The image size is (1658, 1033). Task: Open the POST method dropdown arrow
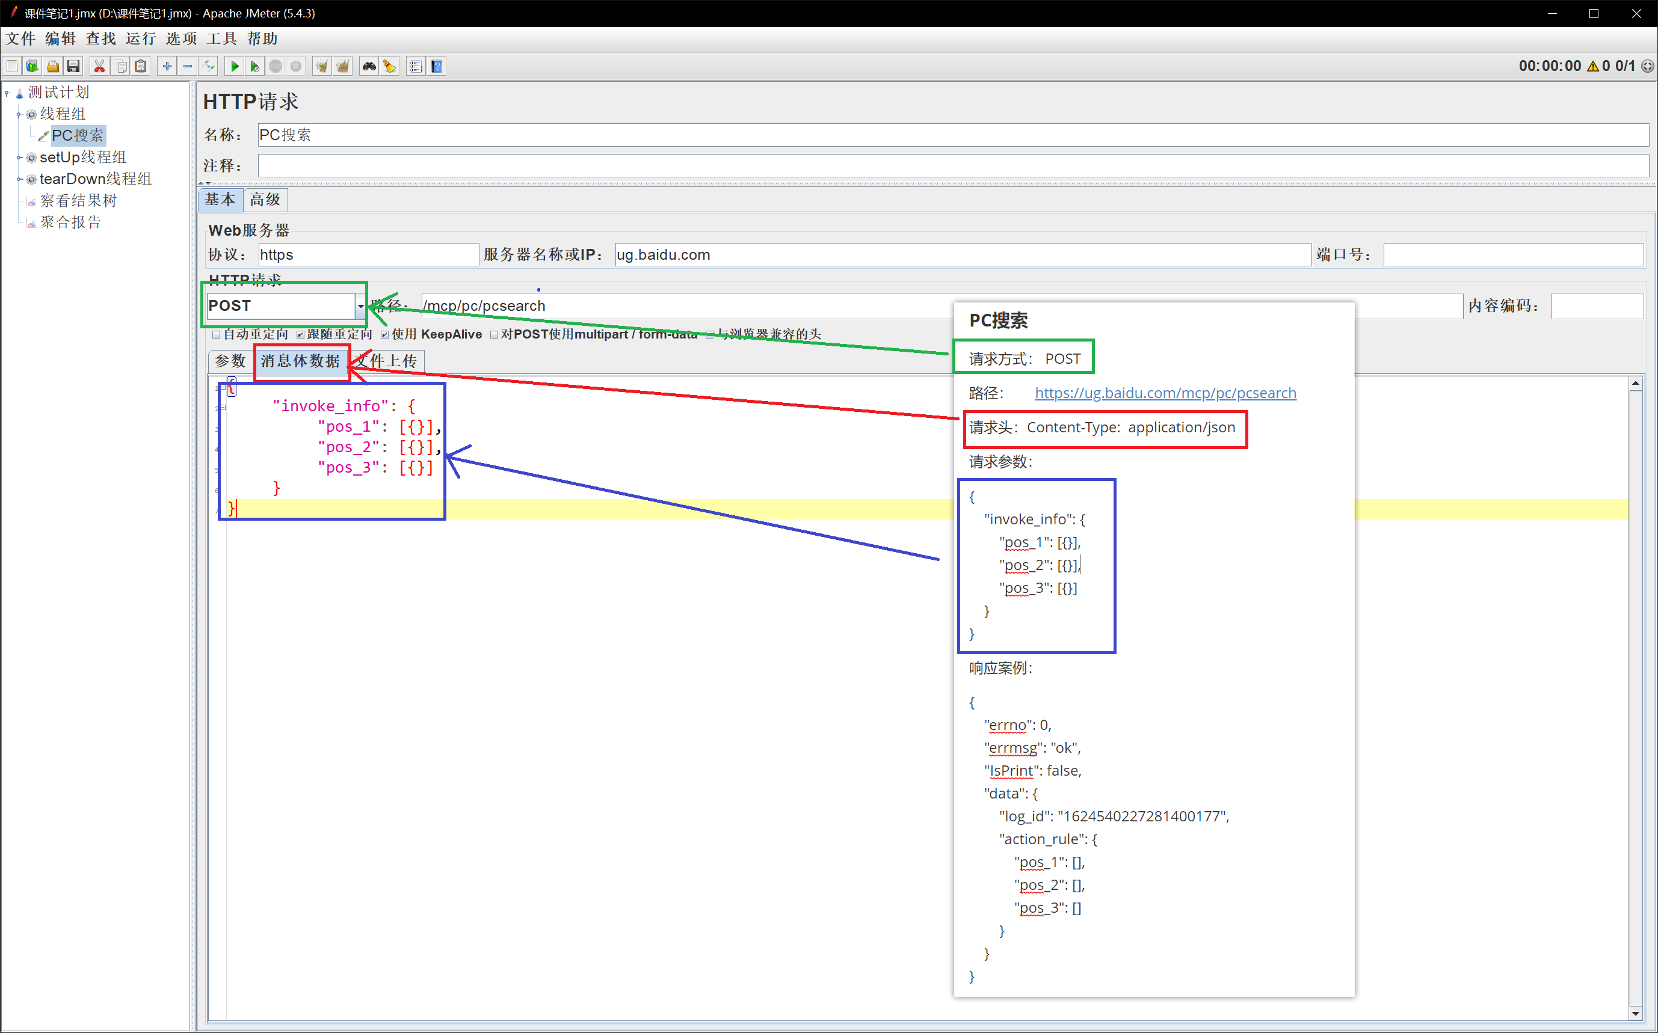click(x=360, y=306)
